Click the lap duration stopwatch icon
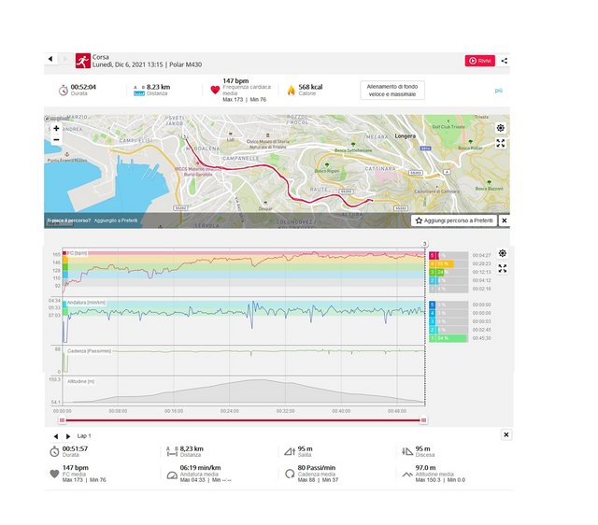This screenshot has height=525, width=598. click(x=54, y=452)
